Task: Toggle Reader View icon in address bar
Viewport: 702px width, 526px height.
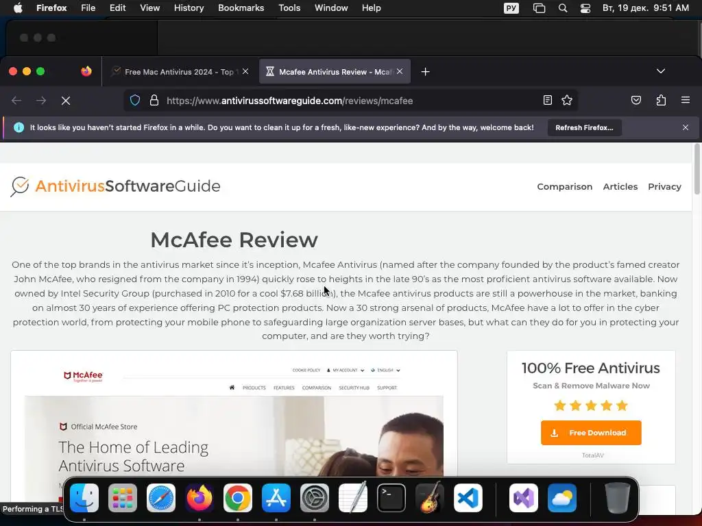Action: pyautogui.click(x=548, y=100)
